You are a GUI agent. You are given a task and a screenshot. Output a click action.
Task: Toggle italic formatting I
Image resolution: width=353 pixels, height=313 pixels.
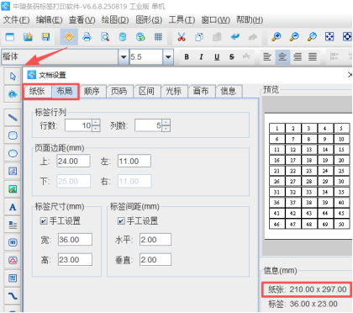(x=201, y=57)
